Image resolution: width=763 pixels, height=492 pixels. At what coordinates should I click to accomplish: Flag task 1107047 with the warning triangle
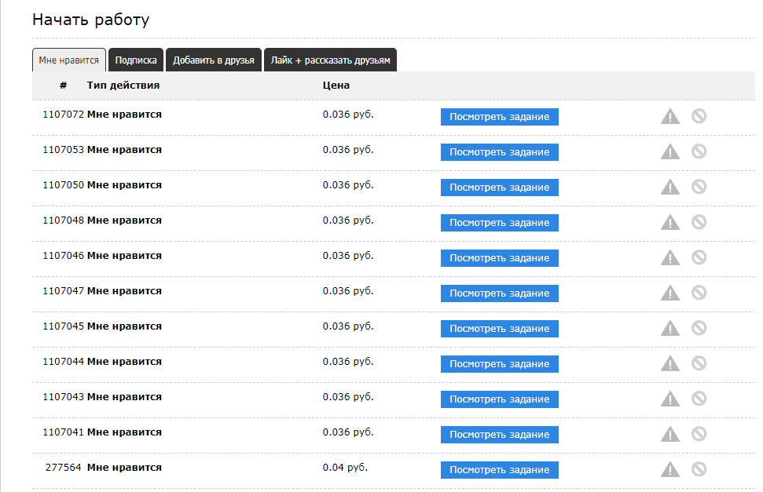pyautogui.click(x=670, y=293)
